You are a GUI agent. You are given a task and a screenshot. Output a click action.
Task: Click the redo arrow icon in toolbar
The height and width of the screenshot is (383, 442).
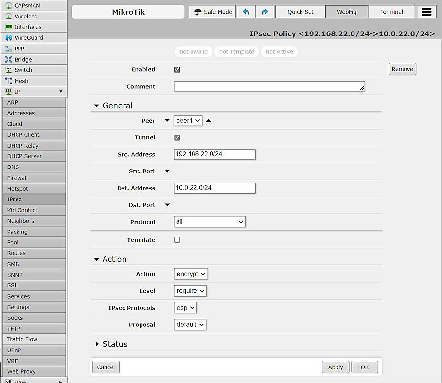[265, 12]
